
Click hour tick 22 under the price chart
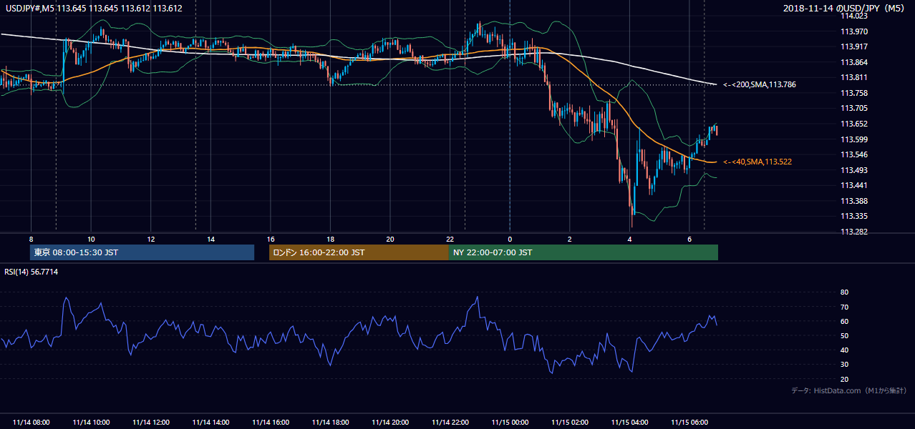click(x=450, y=239)
